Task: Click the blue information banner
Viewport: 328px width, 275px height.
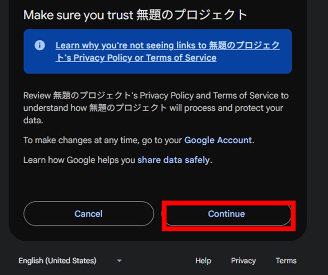Action: coord(158,51)
